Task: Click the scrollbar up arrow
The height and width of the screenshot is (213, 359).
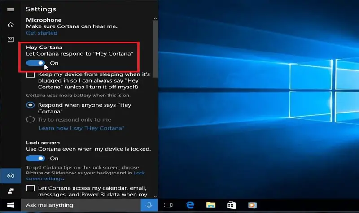Action: [155, 18]
